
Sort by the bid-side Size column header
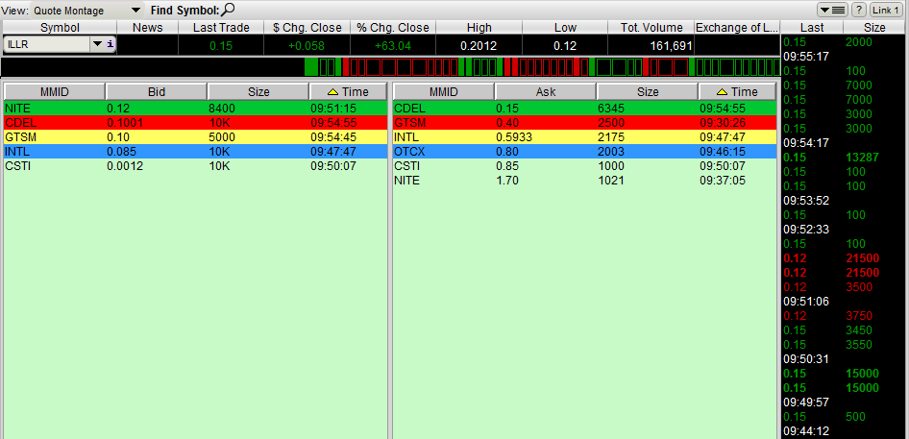pyautogui.click(x=258, y=91)
